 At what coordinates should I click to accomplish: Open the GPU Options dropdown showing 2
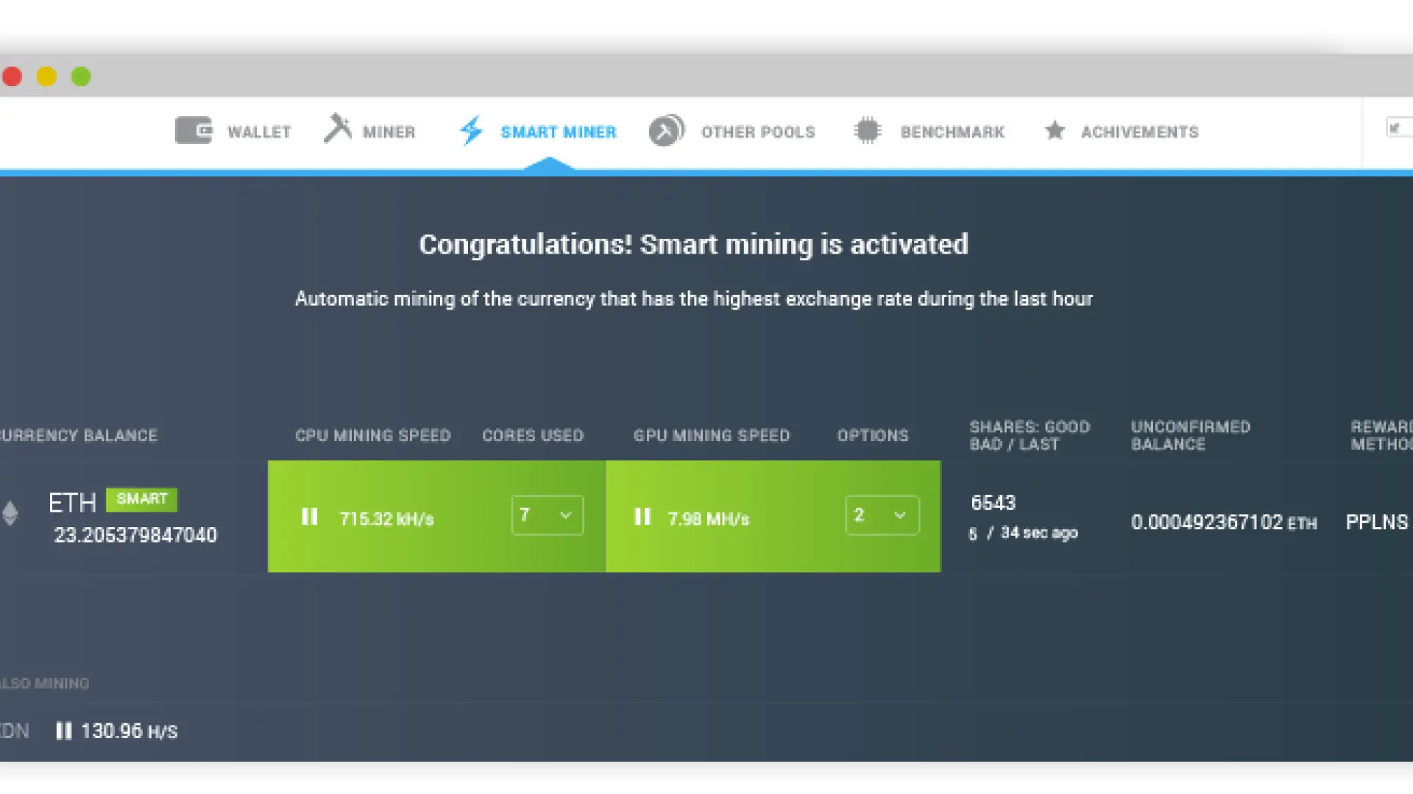(x=882, y=515)
